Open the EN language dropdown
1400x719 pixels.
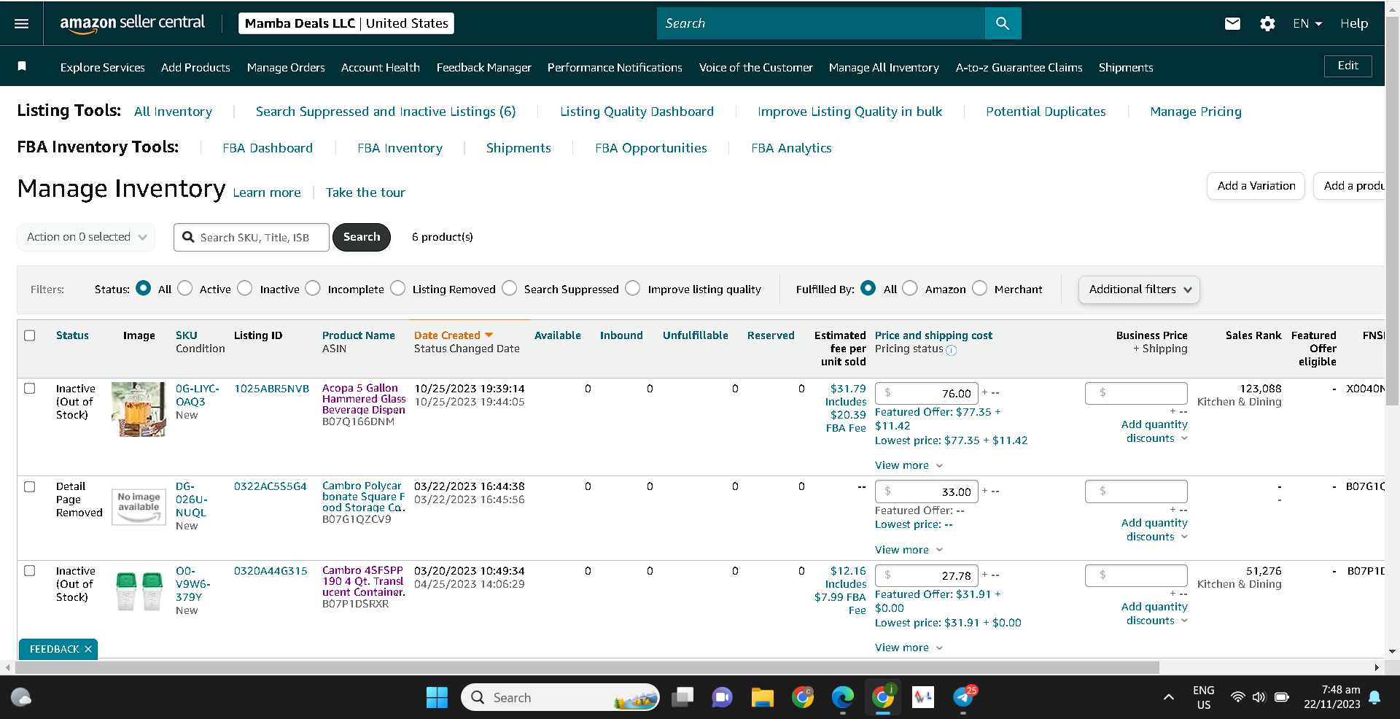[x=1307, y=23]
